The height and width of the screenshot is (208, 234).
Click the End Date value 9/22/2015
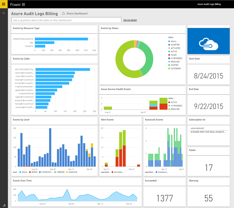tap(209, 106)
